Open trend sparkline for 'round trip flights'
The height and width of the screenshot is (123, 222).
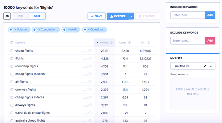point(87,66)
